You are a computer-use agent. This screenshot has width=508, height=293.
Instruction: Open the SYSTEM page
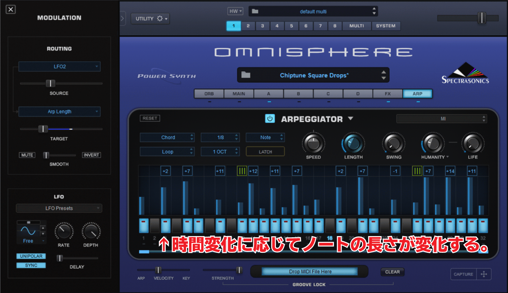point(386,26)
